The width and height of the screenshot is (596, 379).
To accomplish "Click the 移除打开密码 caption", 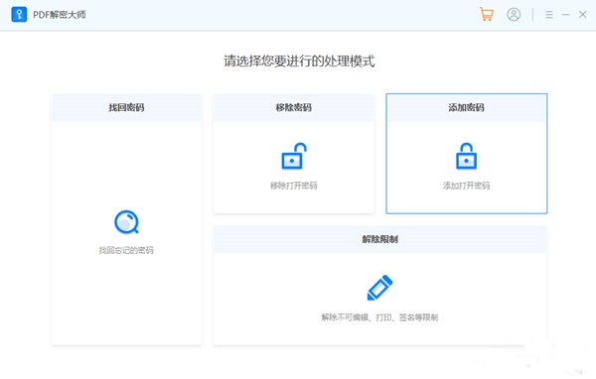I will click(294, 186).
